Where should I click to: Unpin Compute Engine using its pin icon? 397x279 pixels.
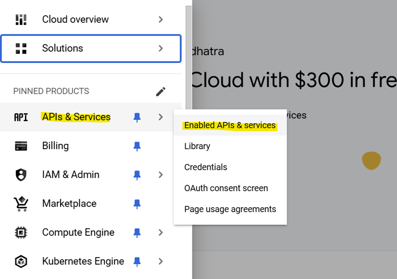click(x=137, y=233)
